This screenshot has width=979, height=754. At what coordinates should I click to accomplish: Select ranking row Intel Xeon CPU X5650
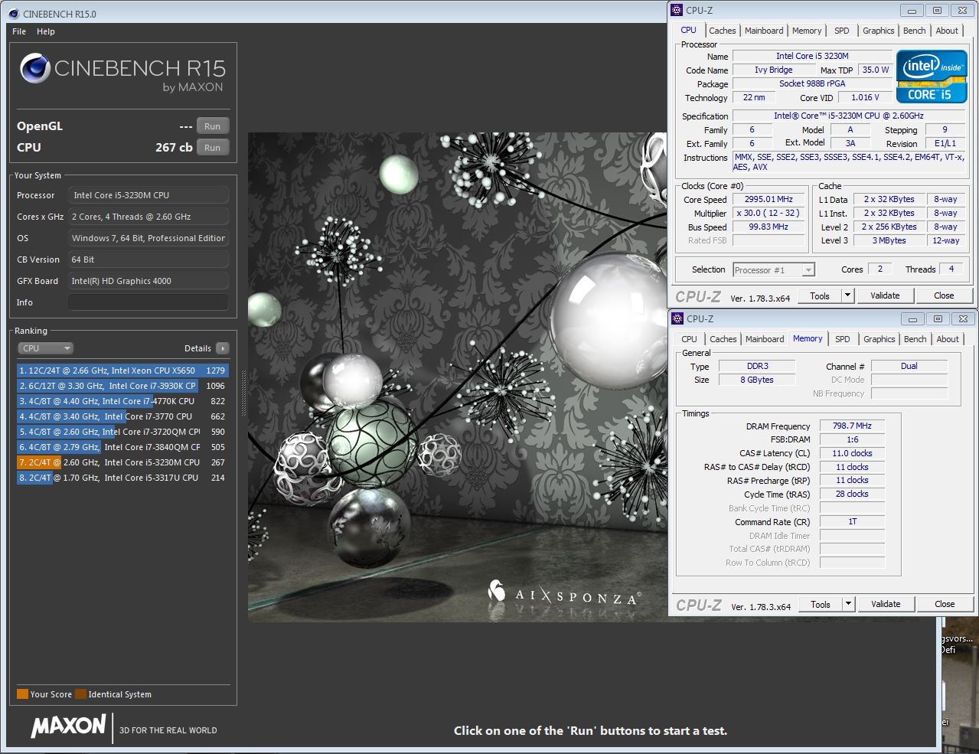122,370
